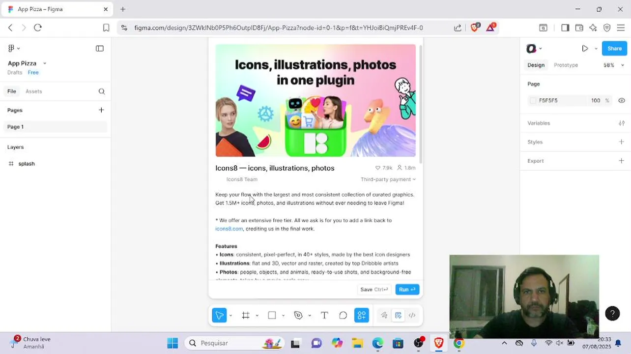Select the Text tool
The width and height of the screenshot is (631, 354).
tap(324, 315)
